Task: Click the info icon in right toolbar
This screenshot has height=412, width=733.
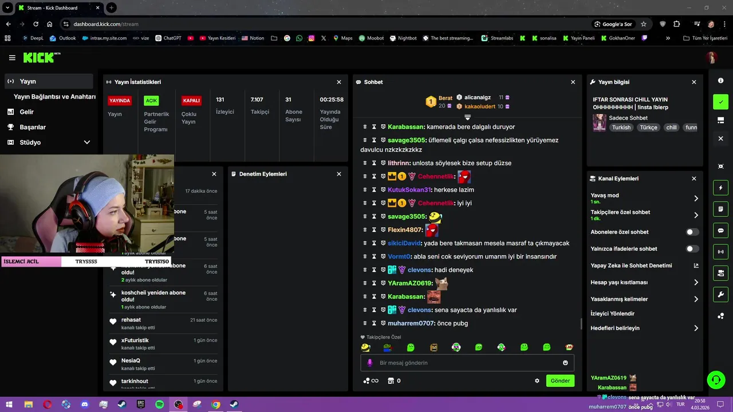Action: click(721, 81)
